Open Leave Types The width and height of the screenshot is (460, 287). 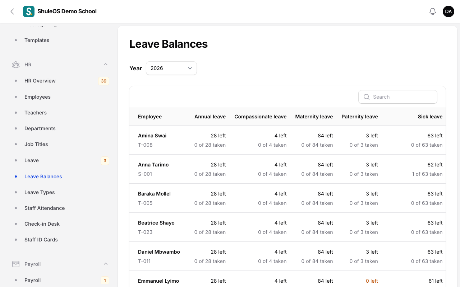click(x=40, y=192)
